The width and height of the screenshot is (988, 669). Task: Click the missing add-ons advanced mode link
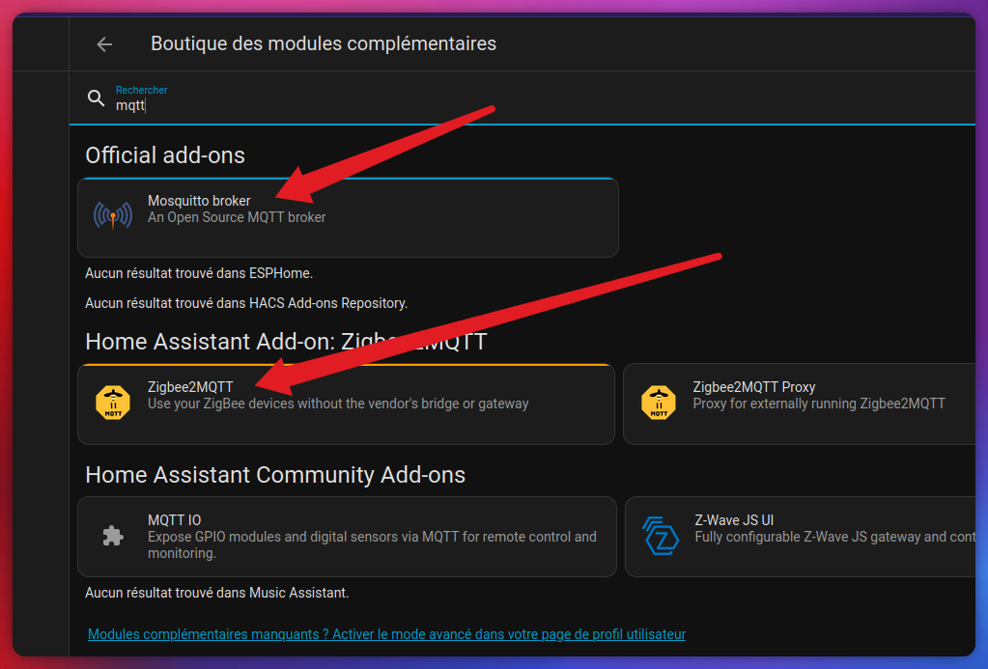[x=385, y=633]
